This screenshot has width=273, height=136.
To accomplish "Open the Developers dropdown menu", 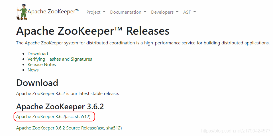I will (165, 12).
